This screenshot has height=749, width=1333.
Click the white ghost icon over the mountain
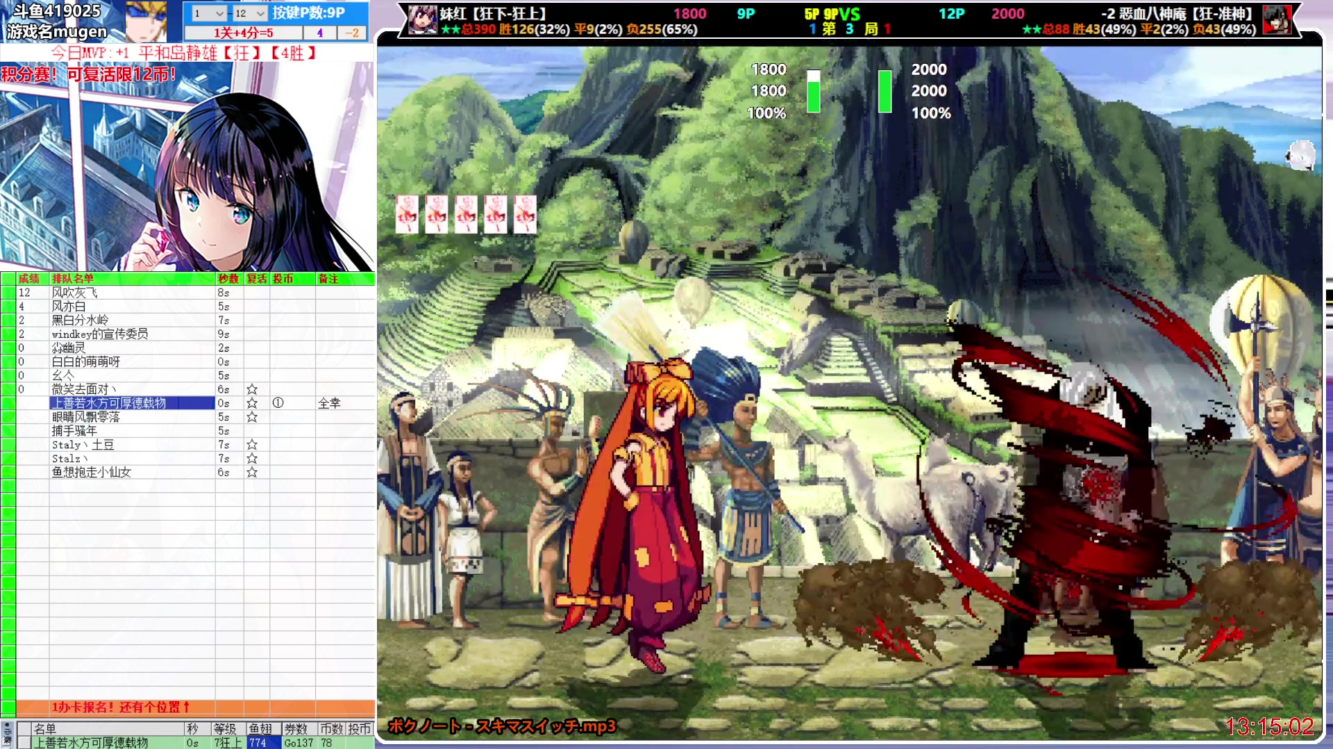[1300, 155]
